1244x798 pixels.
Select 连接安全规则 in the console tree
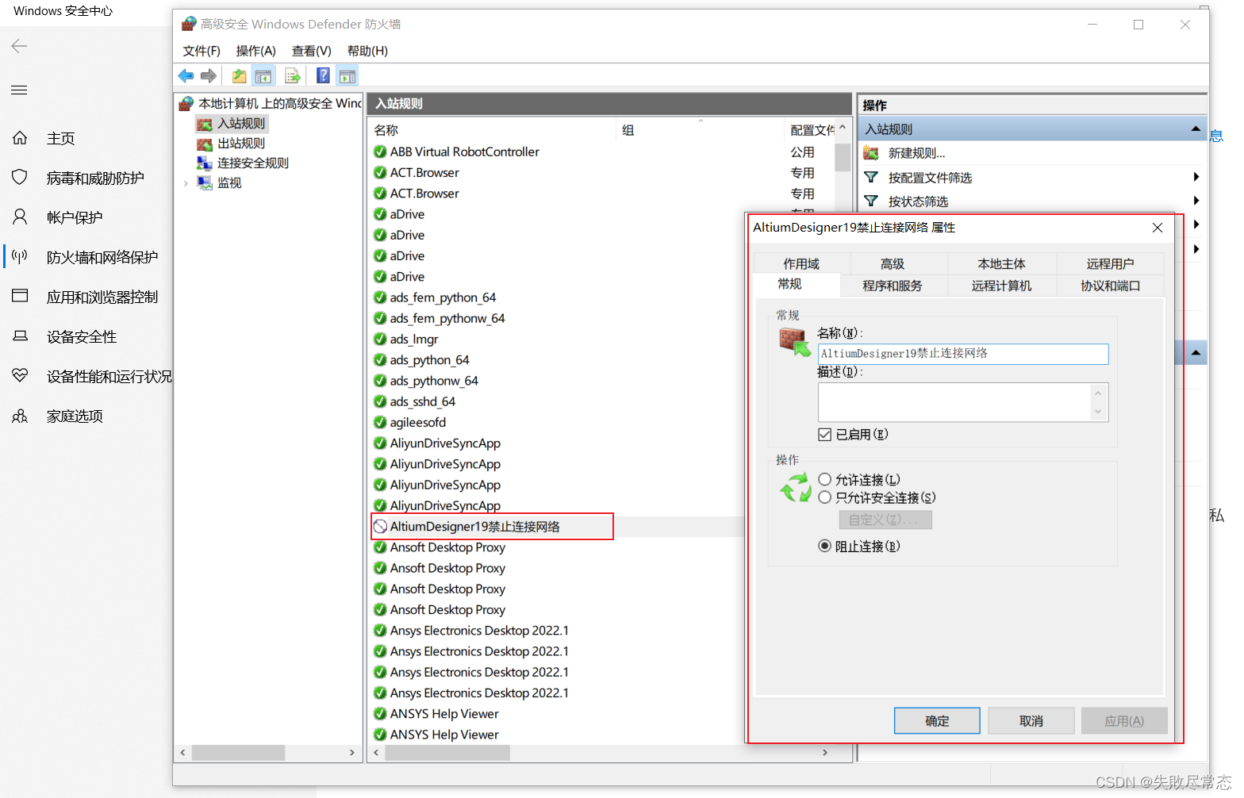coord(253,163)
